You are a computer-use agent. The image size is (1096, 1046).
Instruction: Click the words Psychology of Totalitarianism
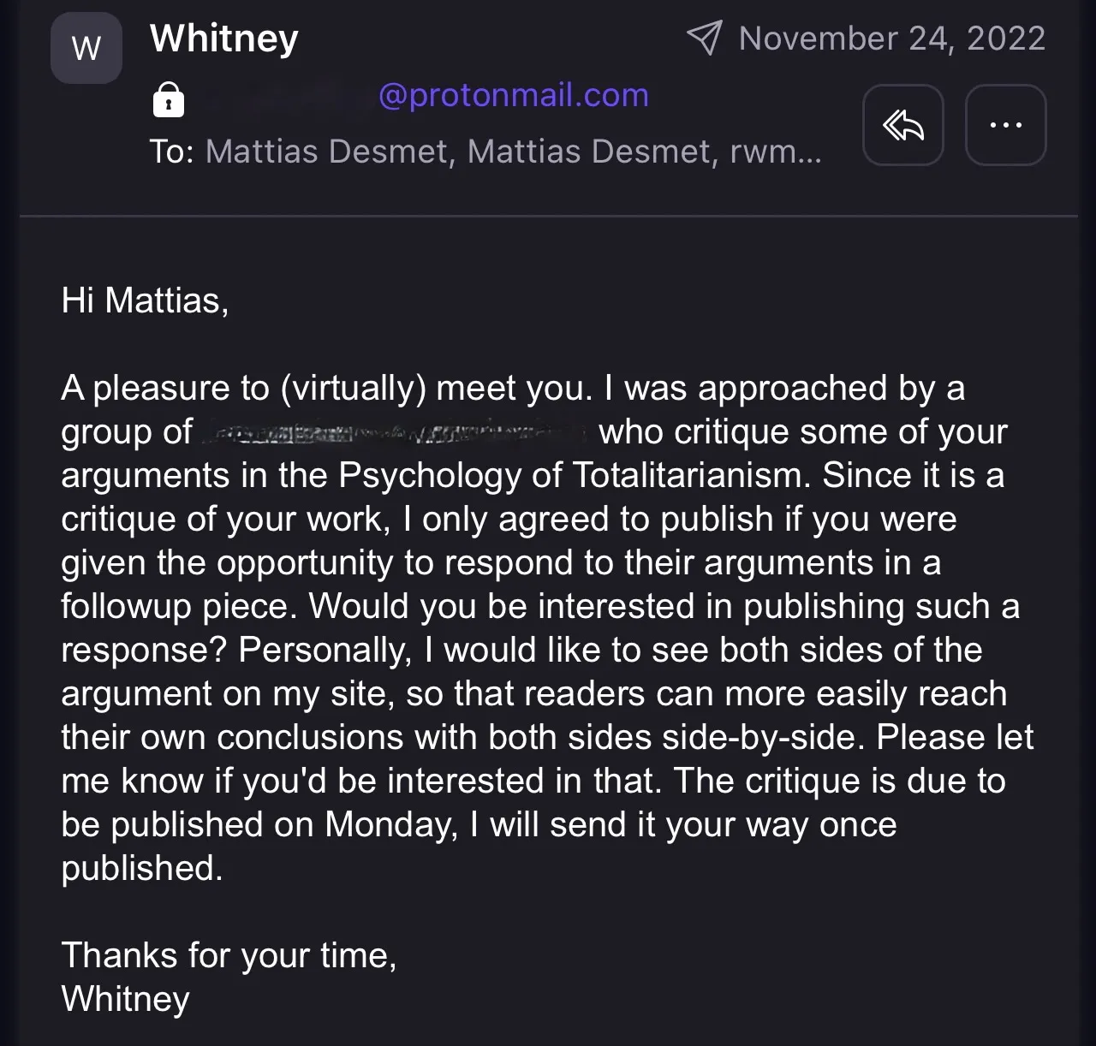pyautogui.click(x=573, y=475)
